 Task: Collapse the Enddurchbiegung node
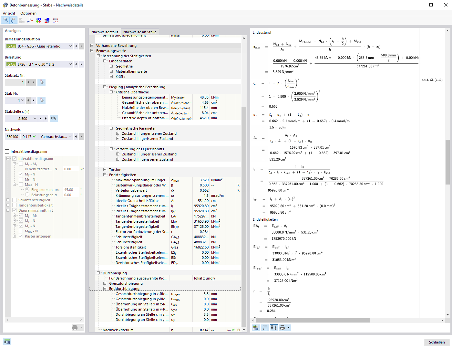tap(105, 289)
